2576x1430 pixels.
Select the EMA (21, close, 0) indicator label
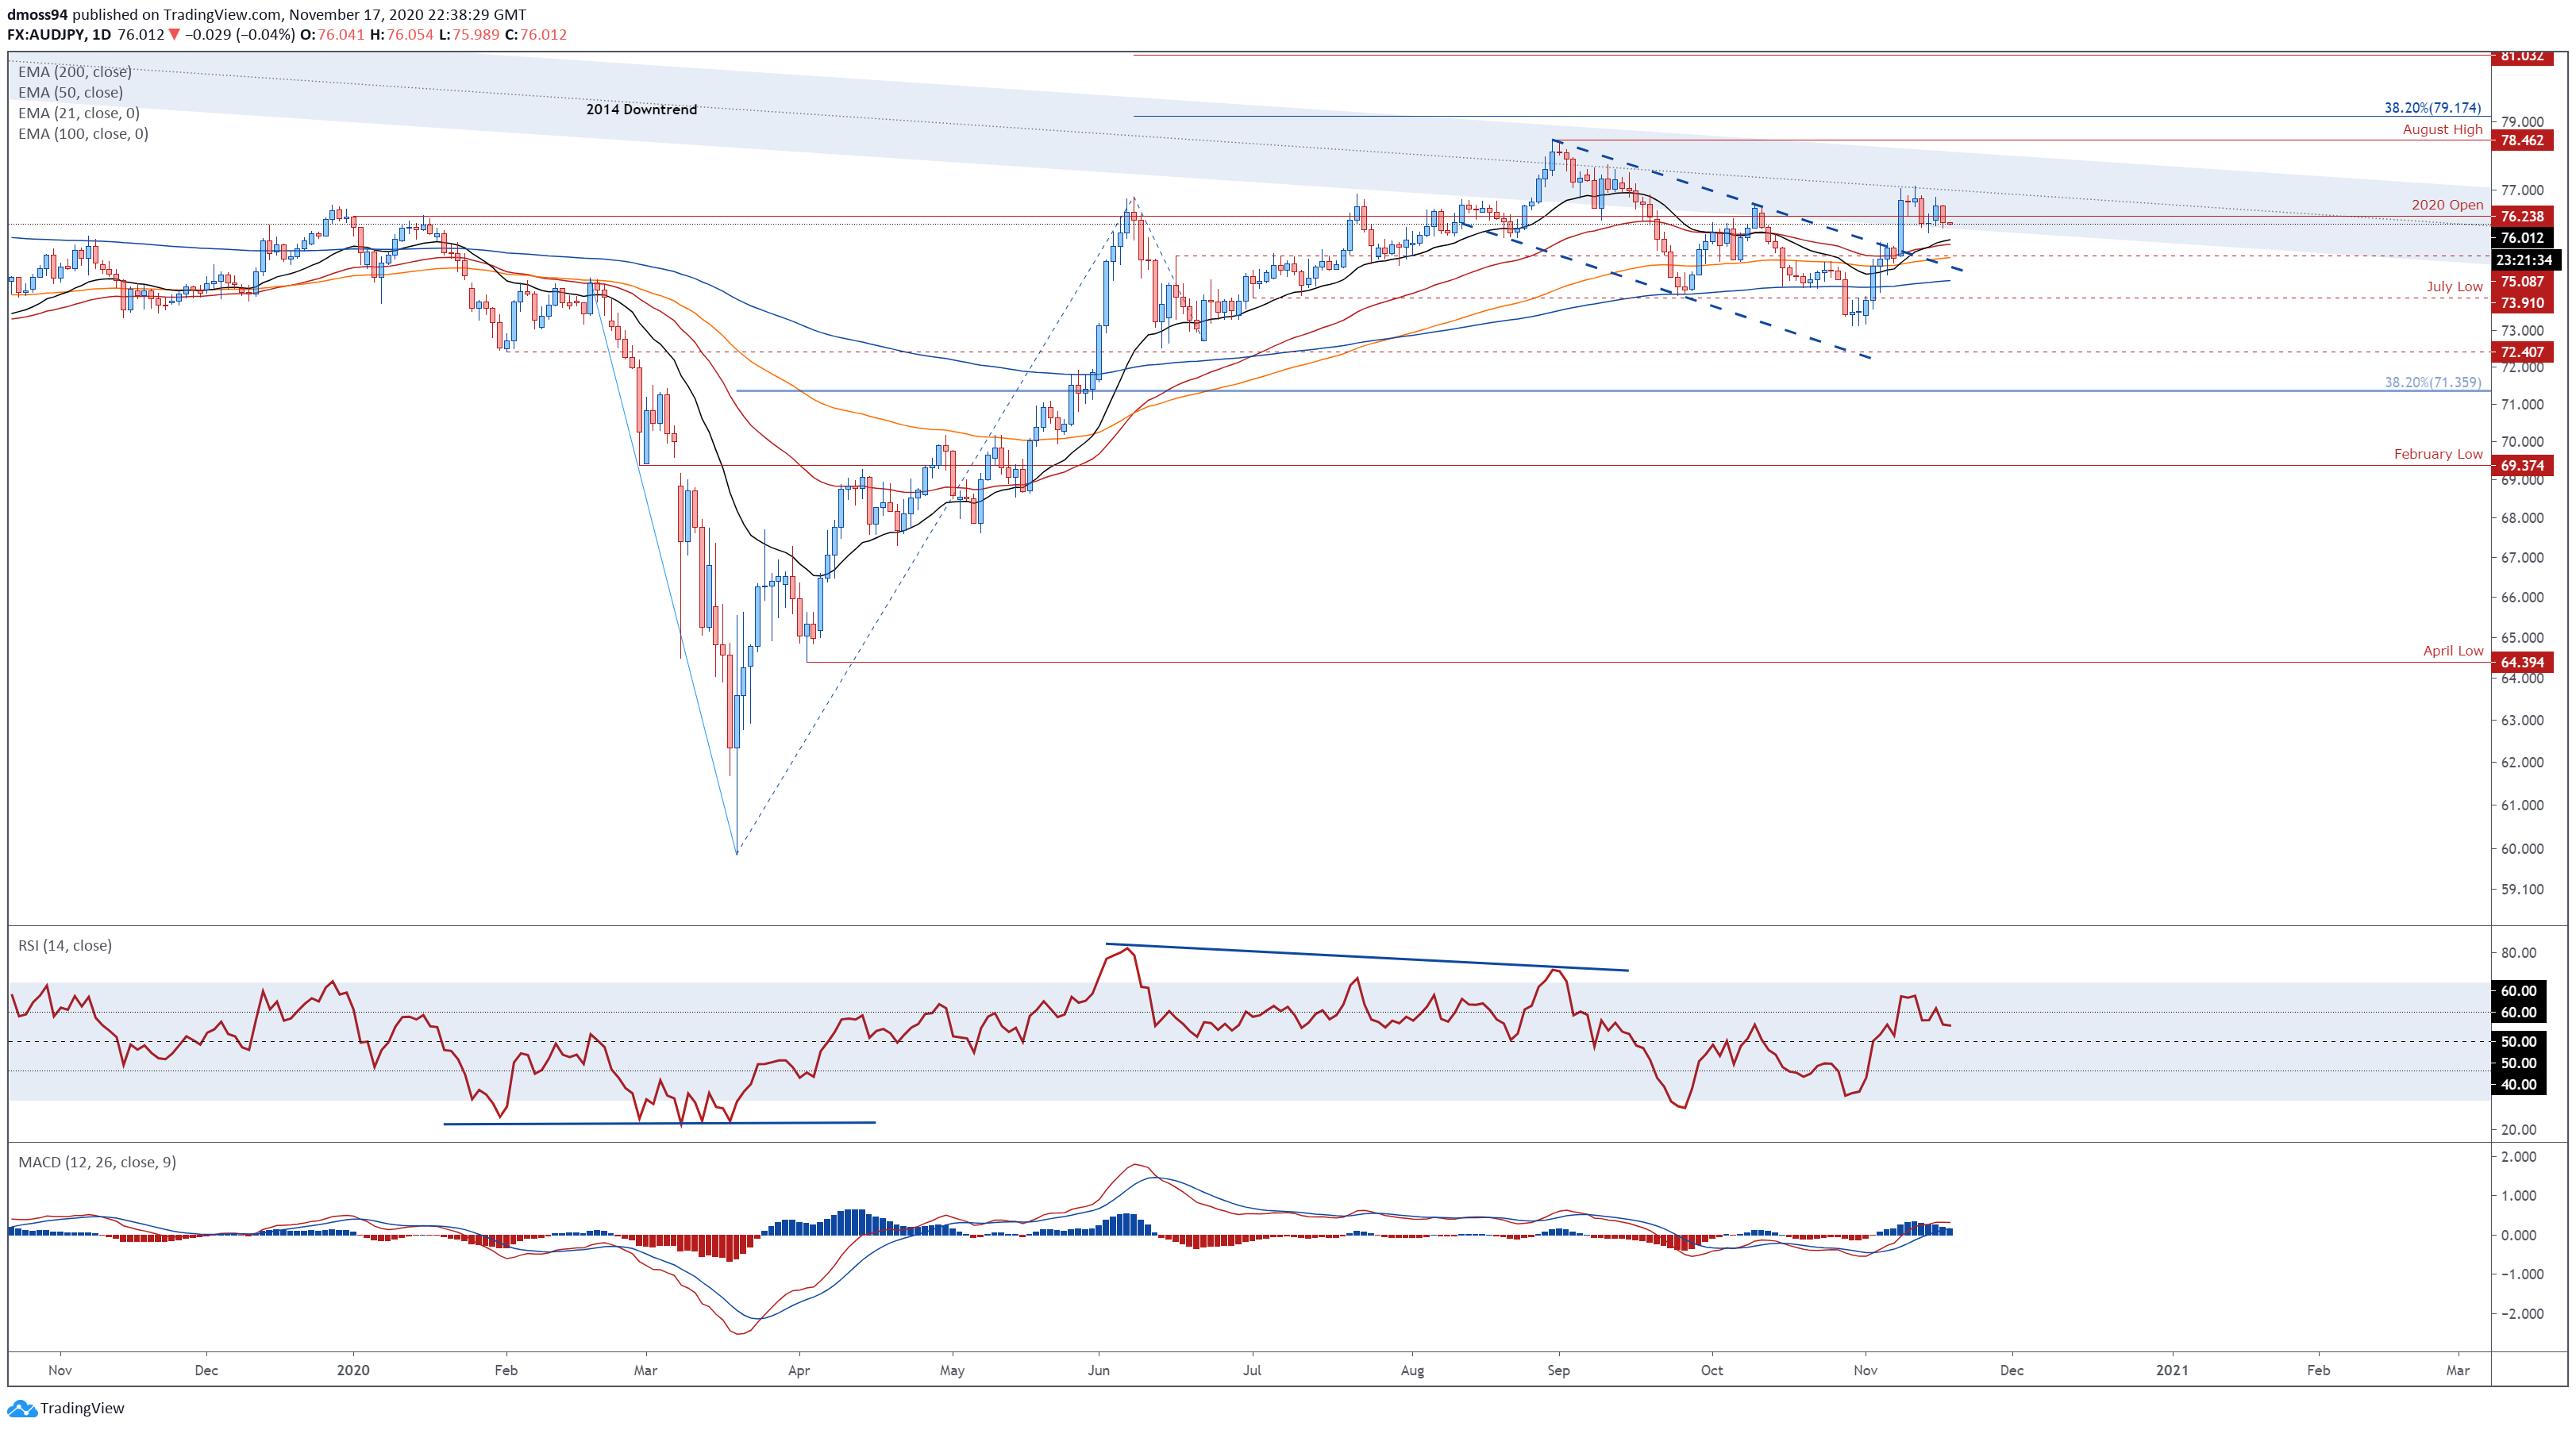79,113
